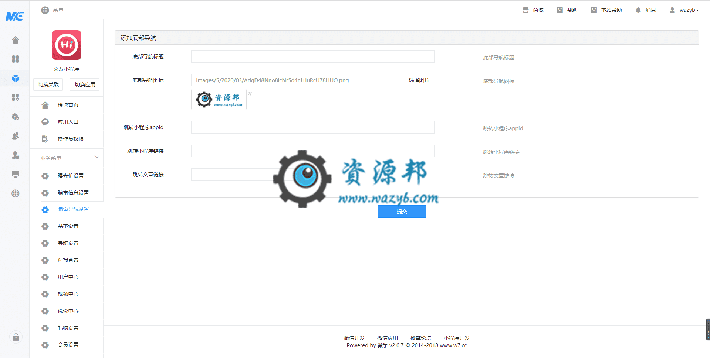Click the chat icon beside 应用入口
This screenshot has height=358, width=710.
(x=45, y=122)
